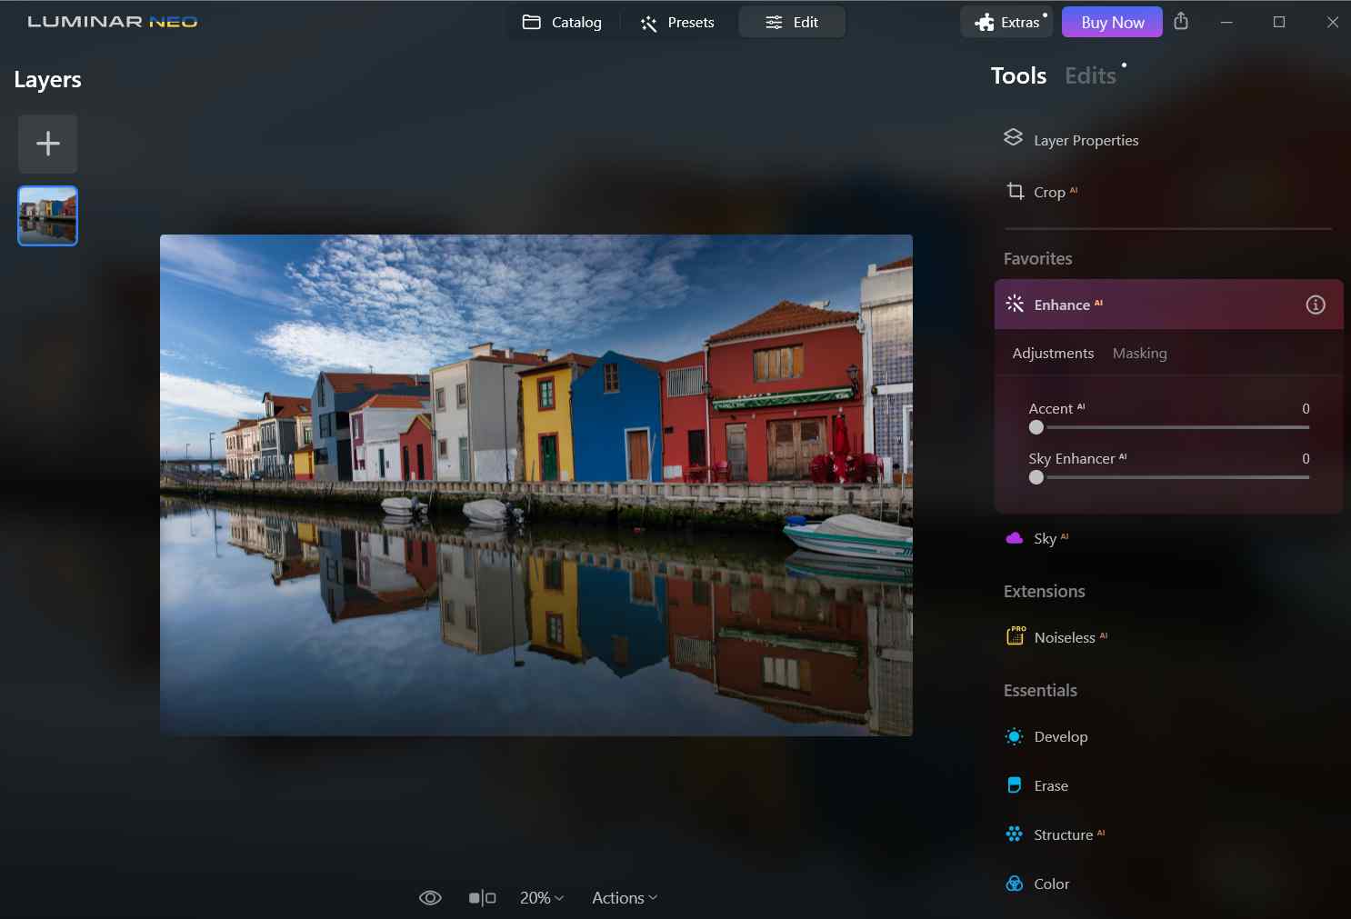Open Layer Properties panel
The width and height of the screenshot is (1351, 919).
point(1085,140)
